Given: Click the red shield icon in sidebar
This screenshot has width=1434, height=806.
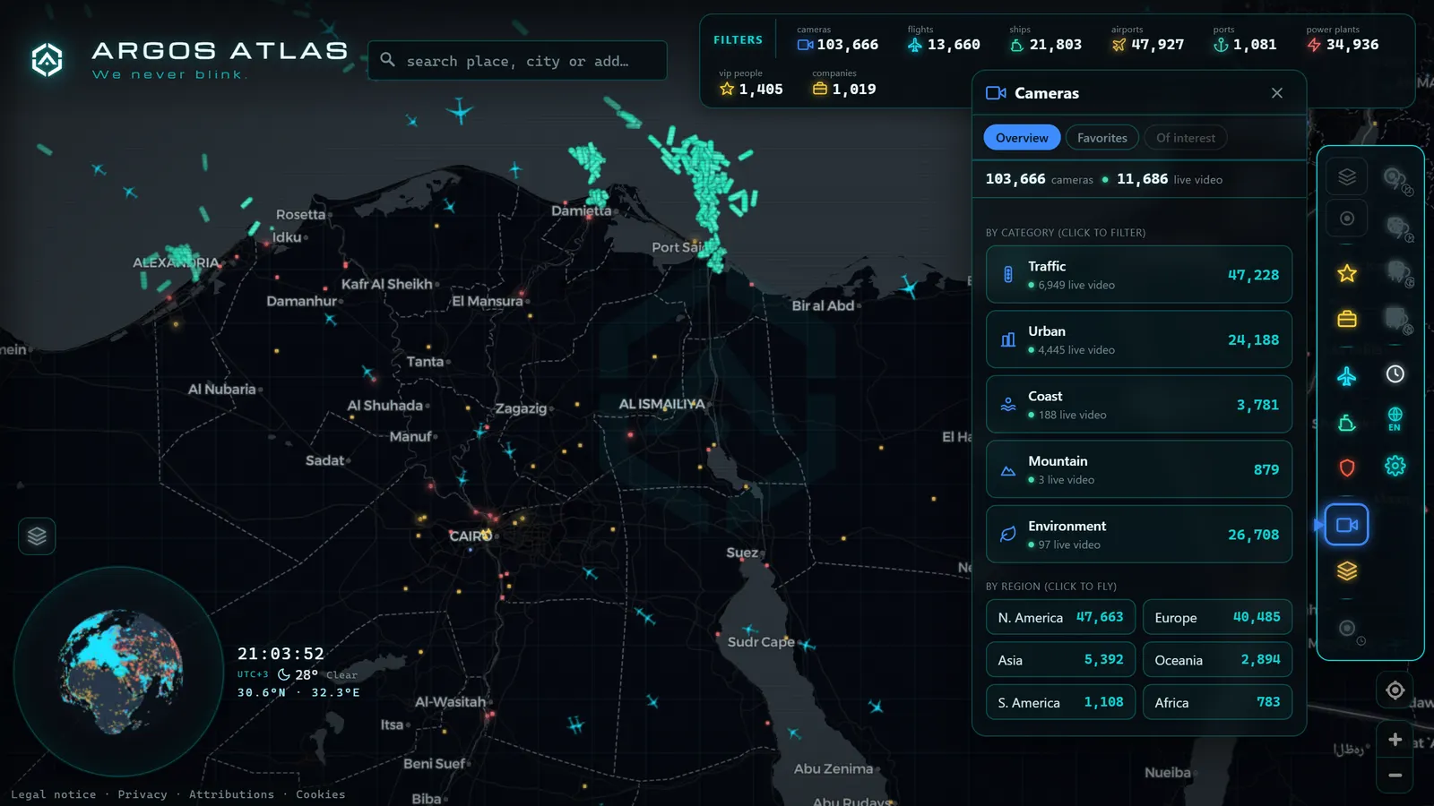Looking at the screenshot, I should 1347,467.
